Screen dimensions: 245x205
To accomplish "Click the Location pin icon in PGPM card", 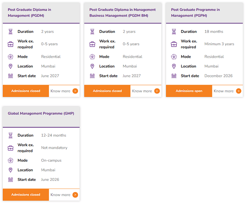I will (x=174, y=66).
